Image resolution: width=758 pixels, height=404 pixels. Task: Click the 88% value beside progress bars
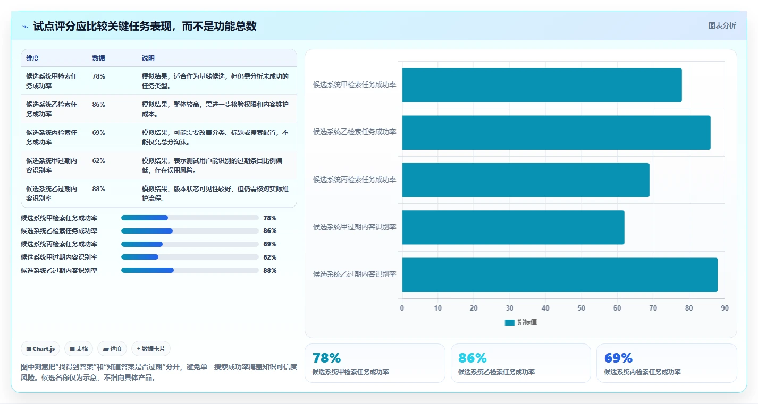tap(270, 270)
